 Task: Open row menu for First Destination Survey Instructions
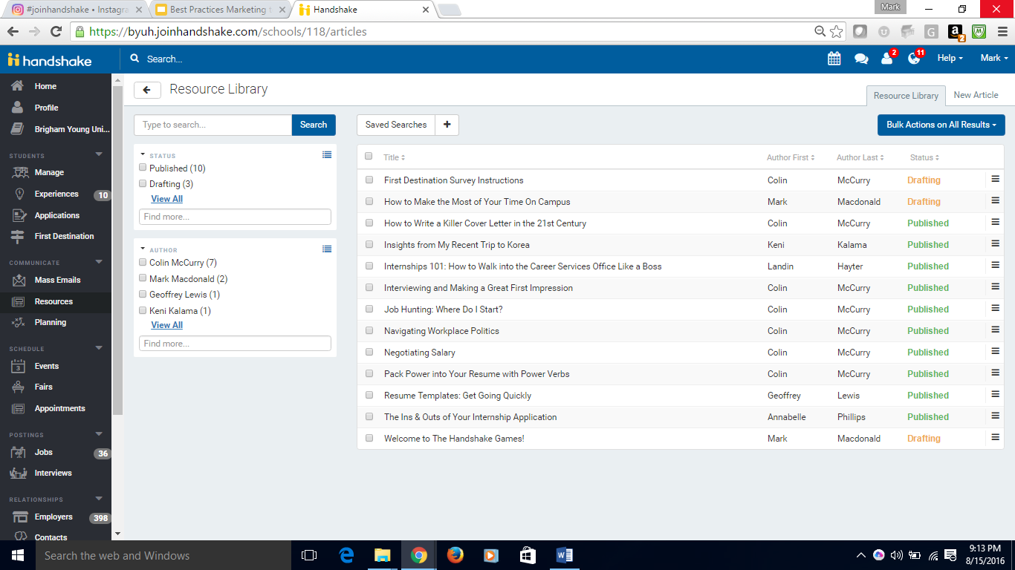996,179
